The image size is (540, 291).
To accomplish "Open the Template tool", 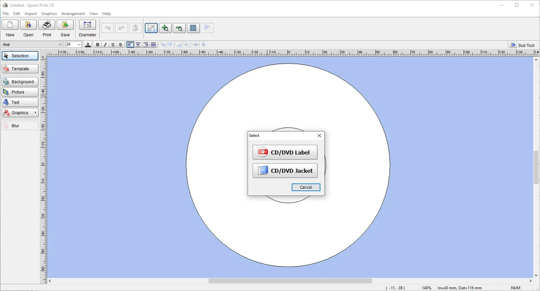I will [x=20, y=69].
